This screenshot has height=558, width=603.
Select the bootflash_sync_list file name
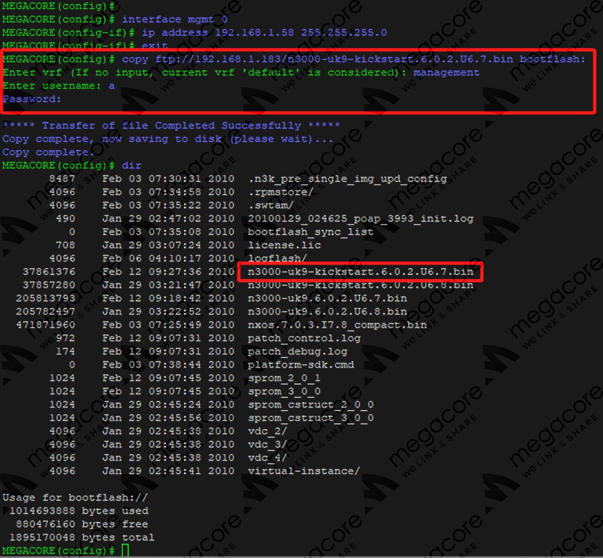point(311,232)
